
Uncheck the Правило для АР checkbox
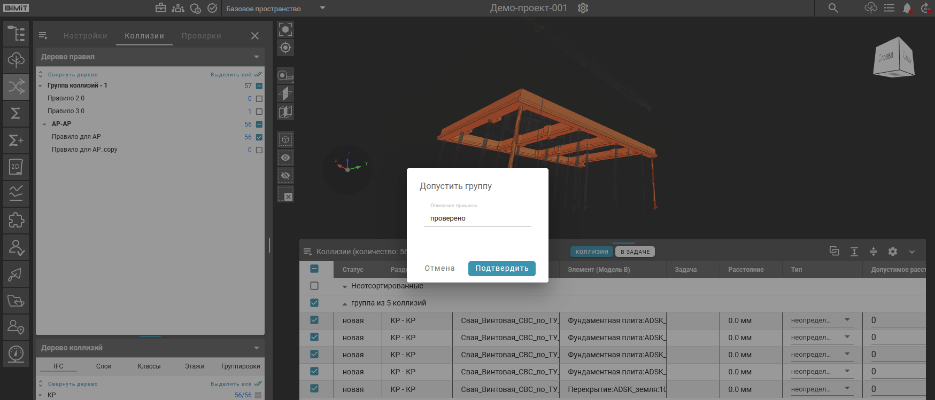tap(259, 137)
